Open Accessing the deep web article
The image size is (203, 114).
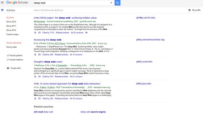(x=48, y=40)
